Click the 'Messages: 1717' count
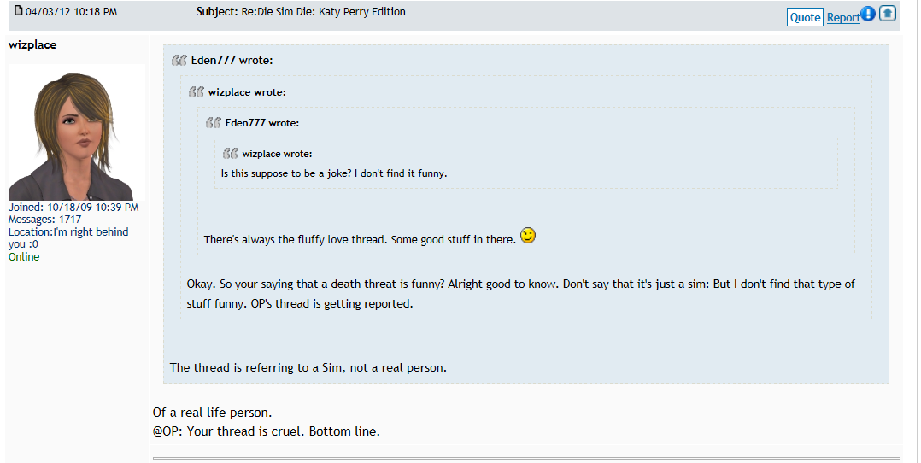The width and height of the screenshot is (921, 463). 44,220
